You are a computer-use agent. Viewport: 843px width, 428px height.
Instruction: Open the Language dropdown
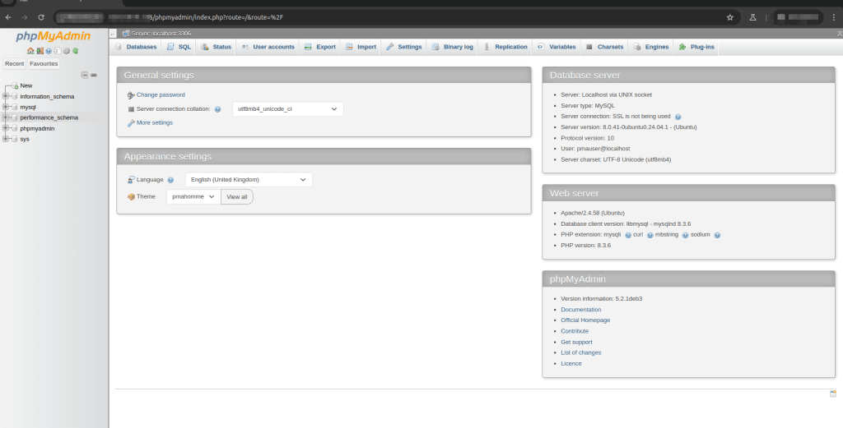click(x=249, y=180)
